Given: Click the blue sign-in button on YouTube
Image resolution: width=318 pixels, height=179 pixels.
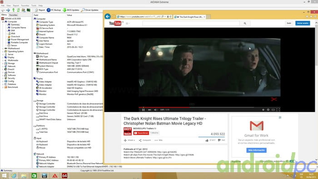Looking at the screenshot, I should point(303,23).
